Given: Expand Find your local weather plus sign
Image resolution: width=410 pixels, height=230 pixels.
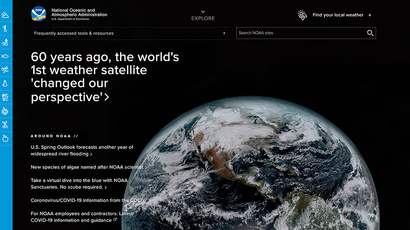Looking at the screenshot, I should (x=370, y=15).
